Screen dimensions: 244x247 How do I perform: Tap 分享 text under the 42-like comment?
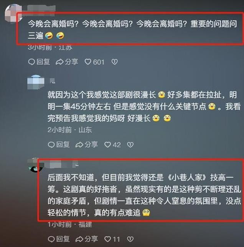click(x=91, y=144)
